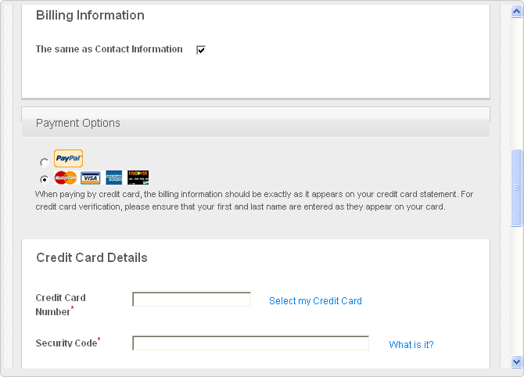The image size is (524, 377).
Task: Click the Discover card icon
Action: [x=138, y=178]
